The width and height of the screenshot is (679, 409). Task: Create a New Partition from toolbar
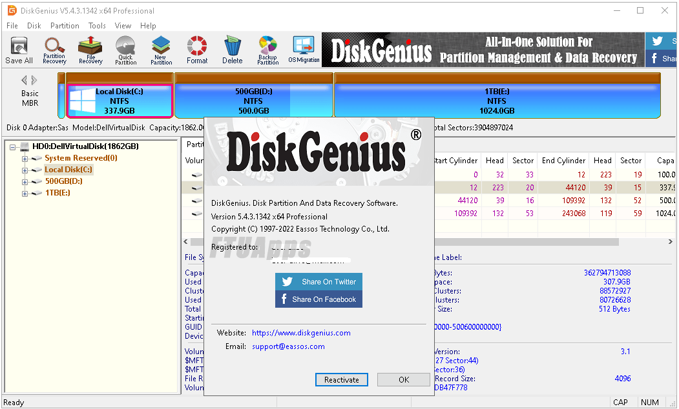161,50
